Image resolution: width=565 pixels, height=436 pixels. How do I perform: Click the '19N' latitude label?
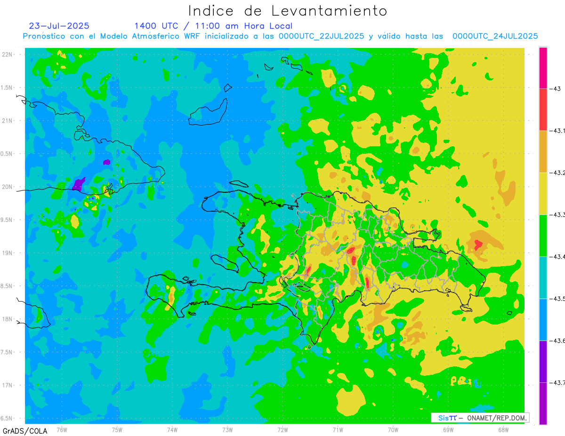point(8,253)
